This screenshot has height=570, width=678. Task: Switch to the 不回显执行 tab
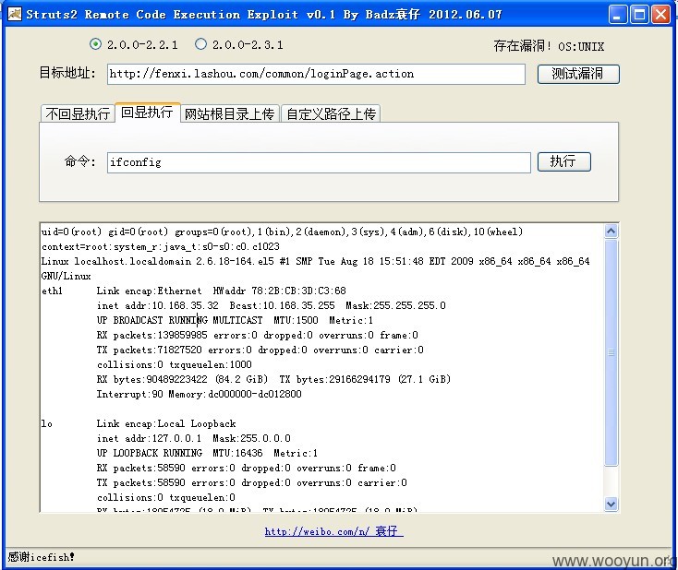[x=78, y=113]
